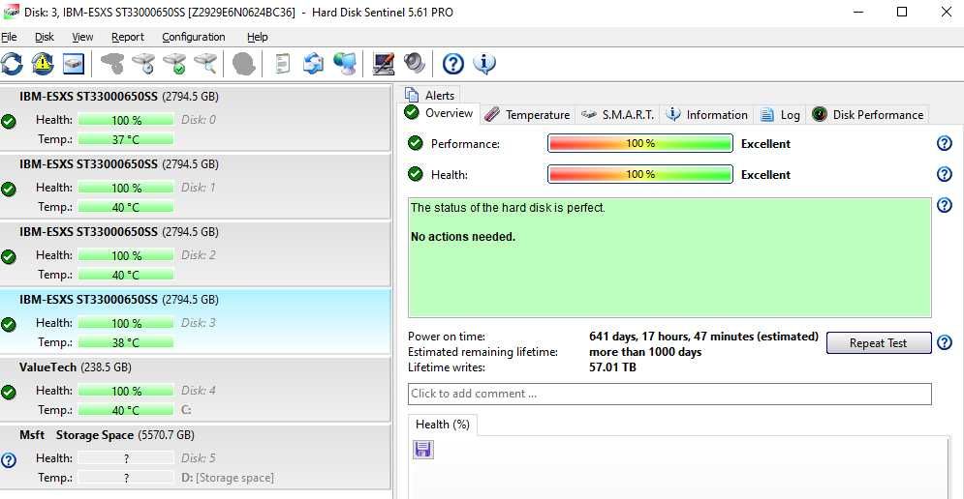This screenshot has height=499, width=964.
Task: Click the refresh icon with yellow warning triangle
Action: [x=43, y=63]
